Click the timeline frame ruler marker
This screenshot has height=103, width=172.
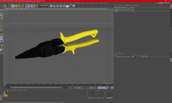click(x=5, y=85)
